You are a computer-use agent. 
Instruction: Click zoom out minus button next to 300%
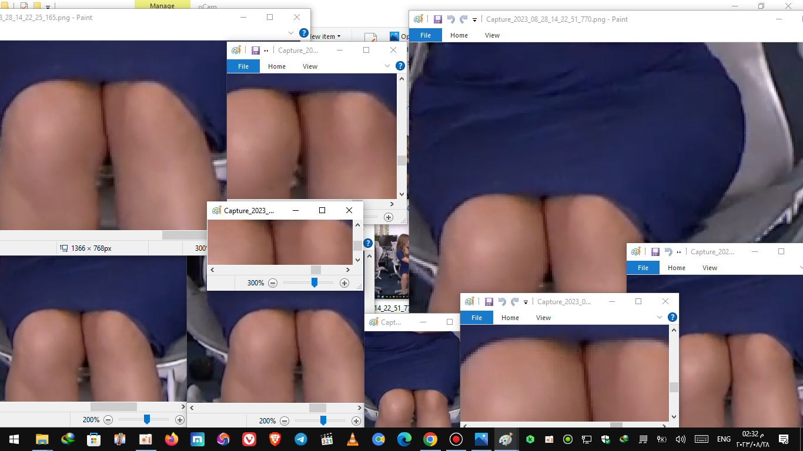(x=273, y=283)
